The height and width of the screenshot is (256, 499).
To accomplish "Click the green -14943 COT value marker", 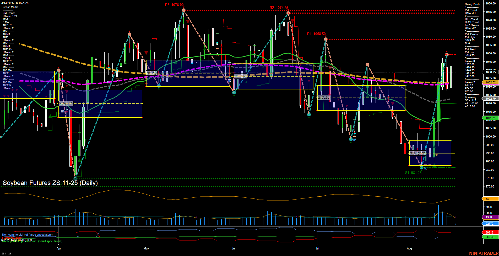I will 490,237.
